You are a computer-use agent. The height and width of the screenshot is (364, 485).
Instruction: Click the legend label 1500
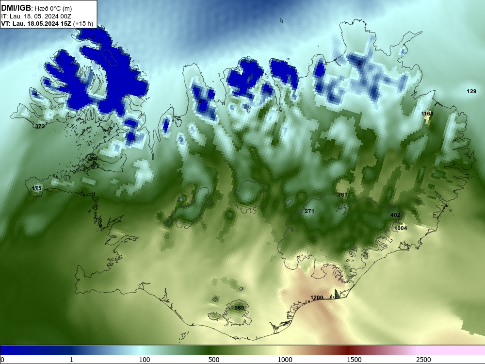pos(354,359)
